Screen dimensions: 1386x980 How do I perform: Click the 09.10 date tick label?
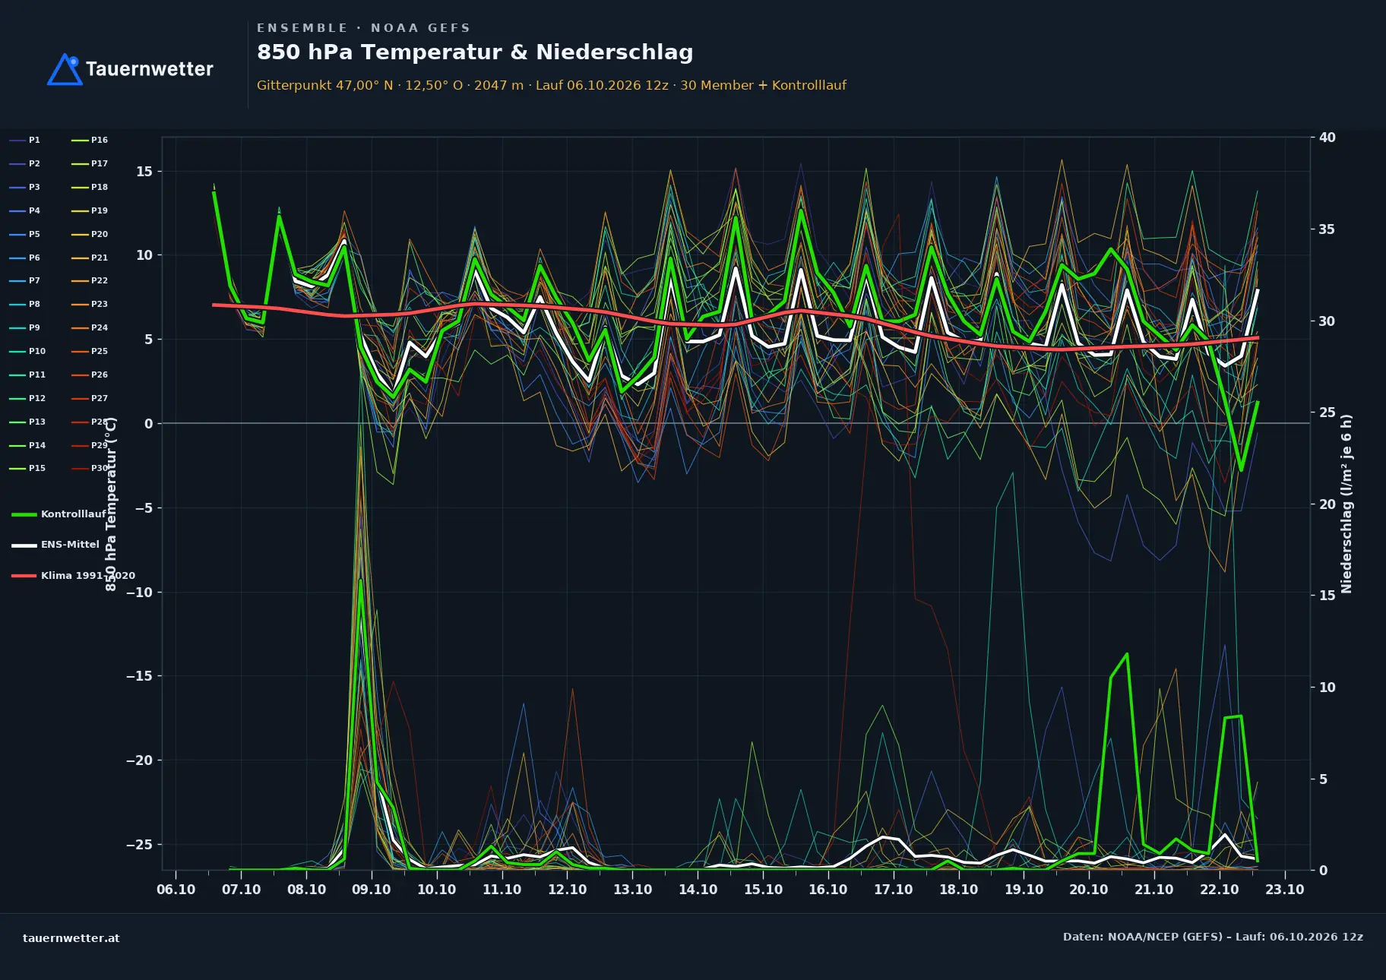click(x=372, y=890)
